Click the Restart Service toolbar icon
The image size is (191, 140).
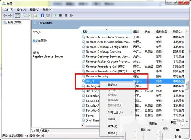tap(72, 15)
